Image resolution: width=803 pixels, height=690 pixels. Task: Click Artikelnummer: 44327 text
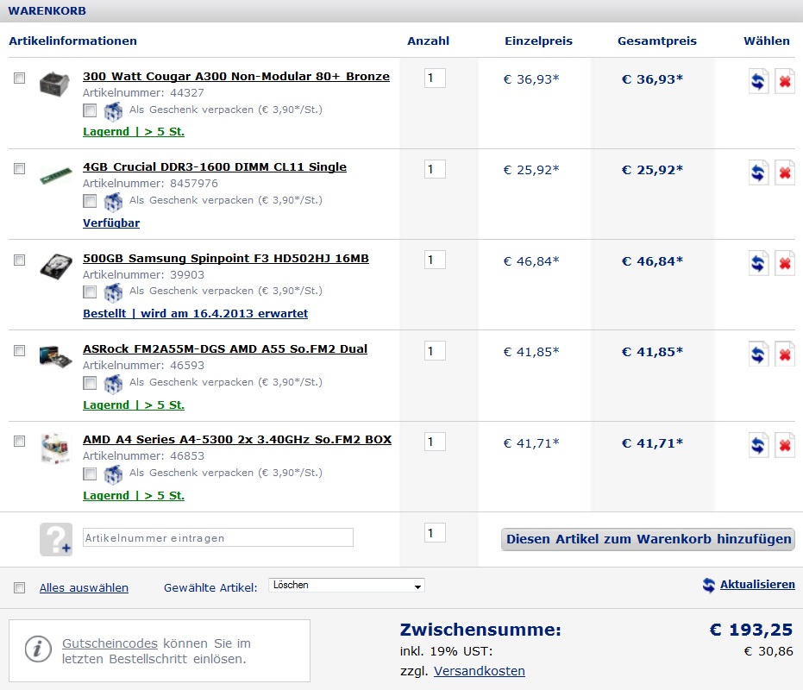[143, 92]
